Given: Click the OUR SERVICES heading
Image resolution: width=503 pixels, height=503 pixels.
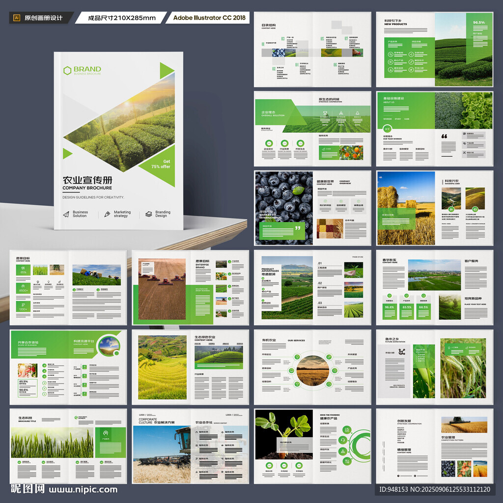Looking at the screenshot, I should pyautogui.click(x=296, y=340).
